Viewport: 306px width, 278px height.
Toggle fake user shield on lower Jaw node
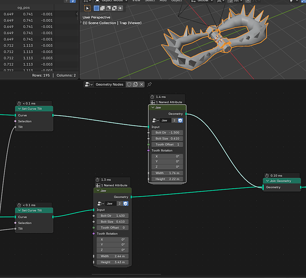pyautogui.click(x=126, y=203)
